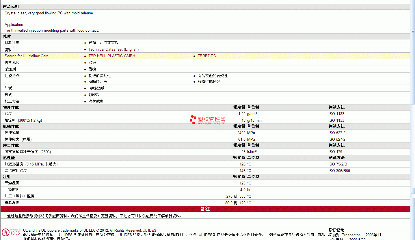
Task: Select the 维卡软化温度 row label
Action: (16, 171)
